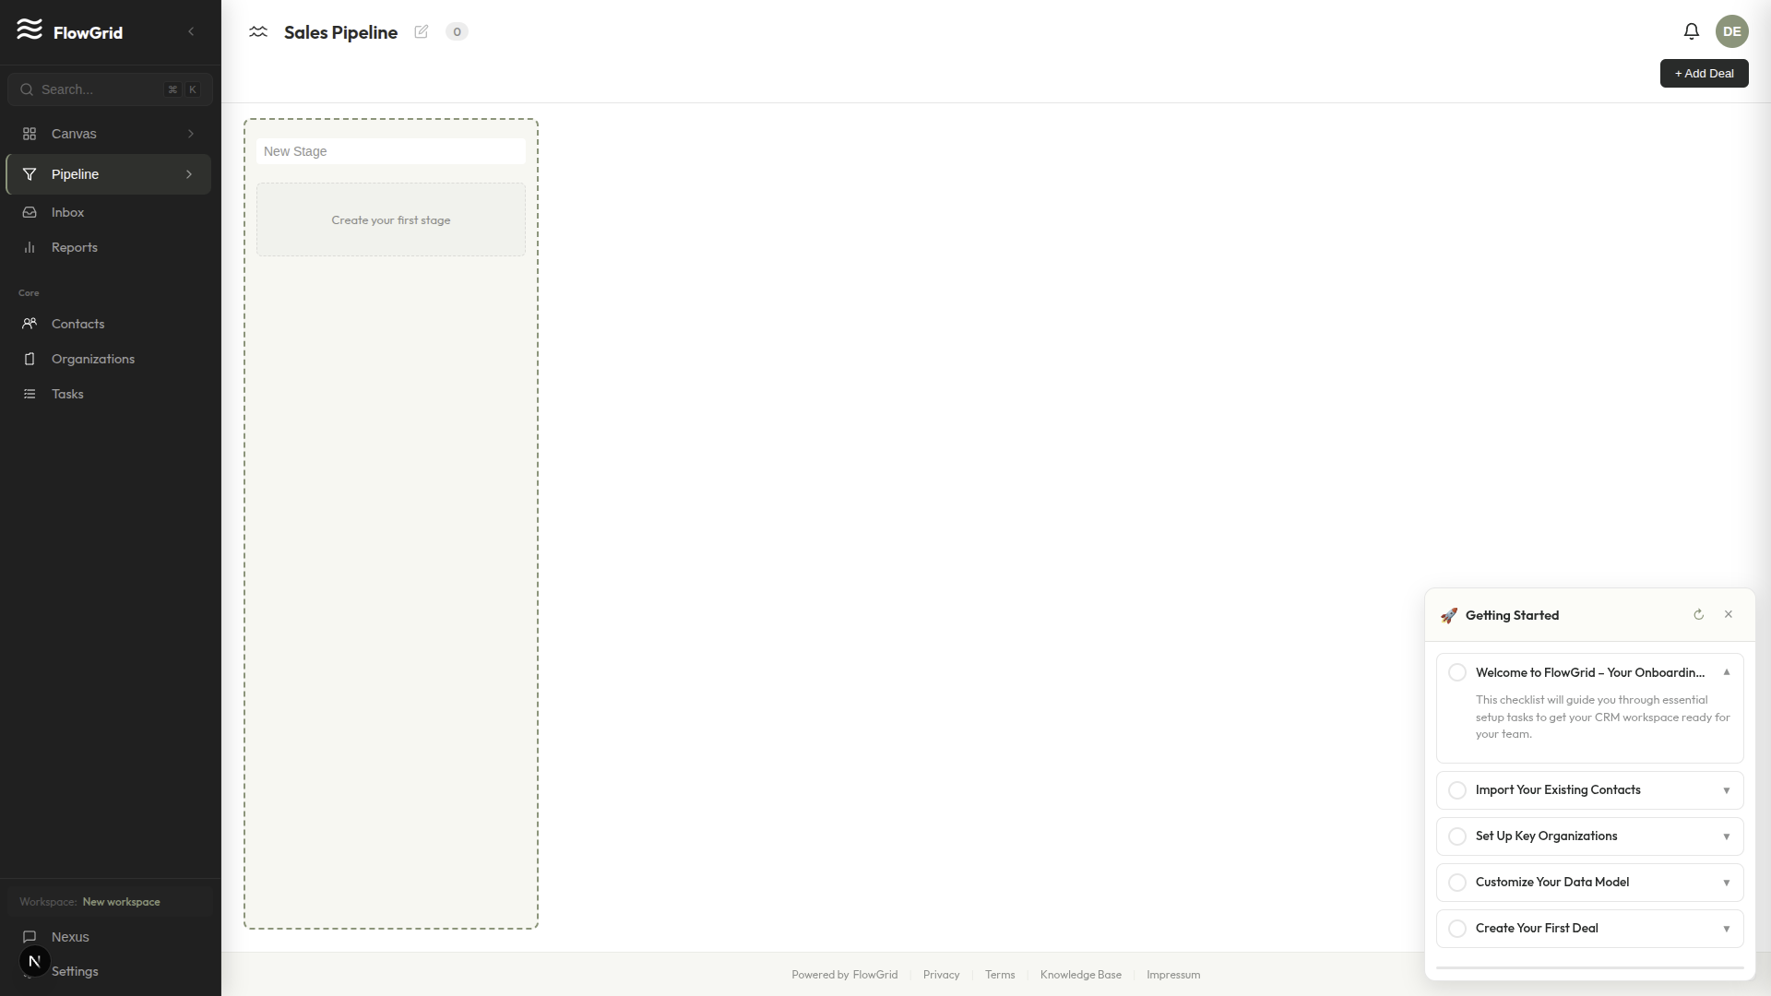The width and height of the screenshot is (1771, 996).
Task: Open Reports in the sidebar
Action: coord(74,247)
